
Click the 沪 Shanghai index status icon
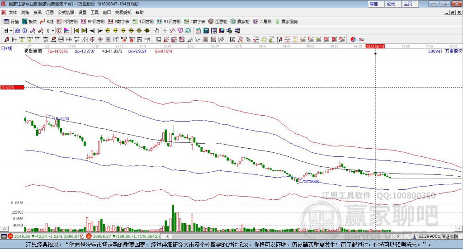point(10,236)
